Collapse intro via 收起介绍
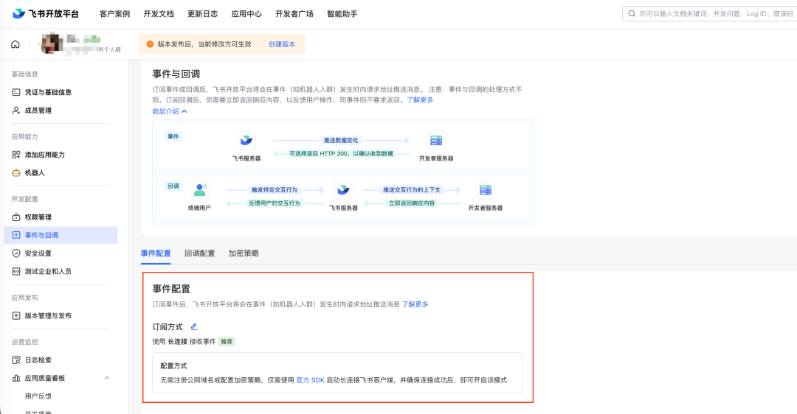This screenshot has width=797, height=414. point(170,111)
